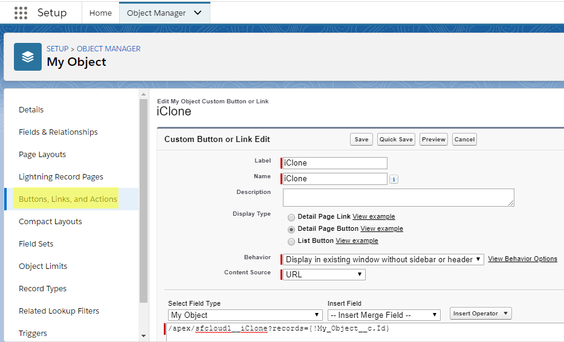Open Insert Merge Field dropdown
The width and height of the screenshot is (564, 342).
tap(384, 315)
